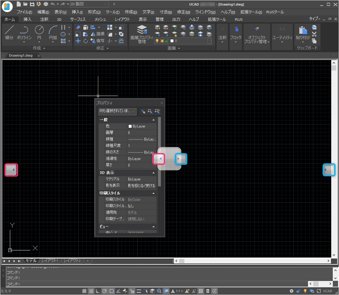
Task: Collapse the 一般 section in properties
Action: [x=153, y=120]
